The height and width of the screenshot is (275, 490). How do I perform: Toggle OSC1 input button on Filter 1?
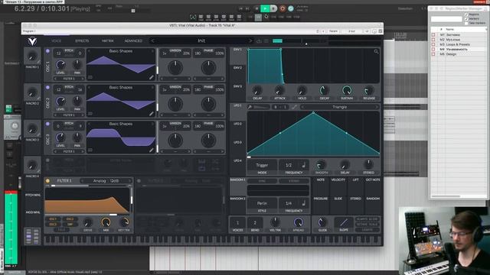click(x=53, y=219)
